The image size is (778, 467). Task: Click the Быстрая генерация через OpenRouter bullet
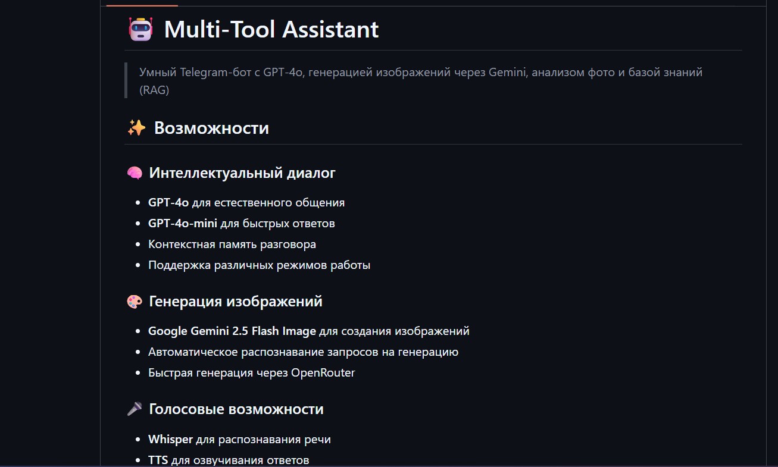click(251, 373)
